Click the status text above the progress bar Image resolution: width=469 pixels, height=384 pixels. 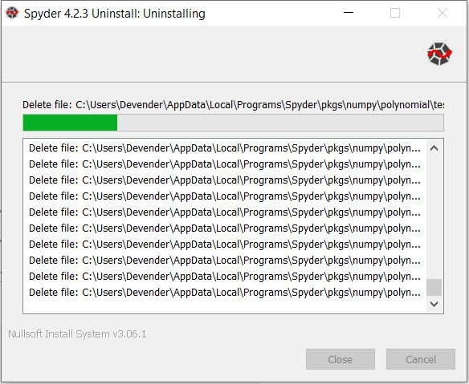(234, 105)
